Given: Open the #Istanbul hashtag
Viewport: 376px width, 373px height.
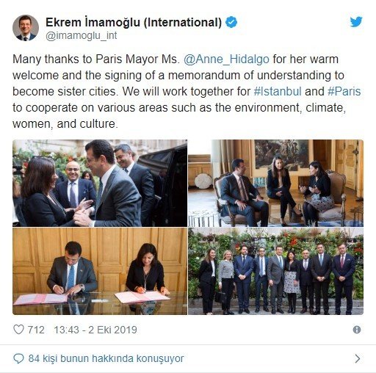Looking at the screenshot, I should click(278, 91).
